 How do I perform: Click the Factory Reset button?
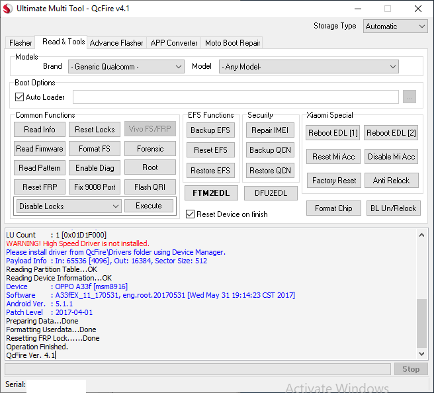334,181
